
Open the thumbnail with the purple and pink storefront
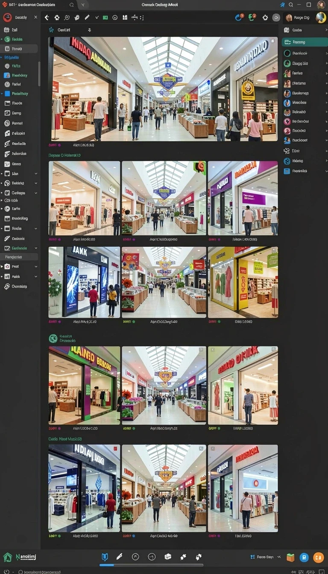(243, 198)
